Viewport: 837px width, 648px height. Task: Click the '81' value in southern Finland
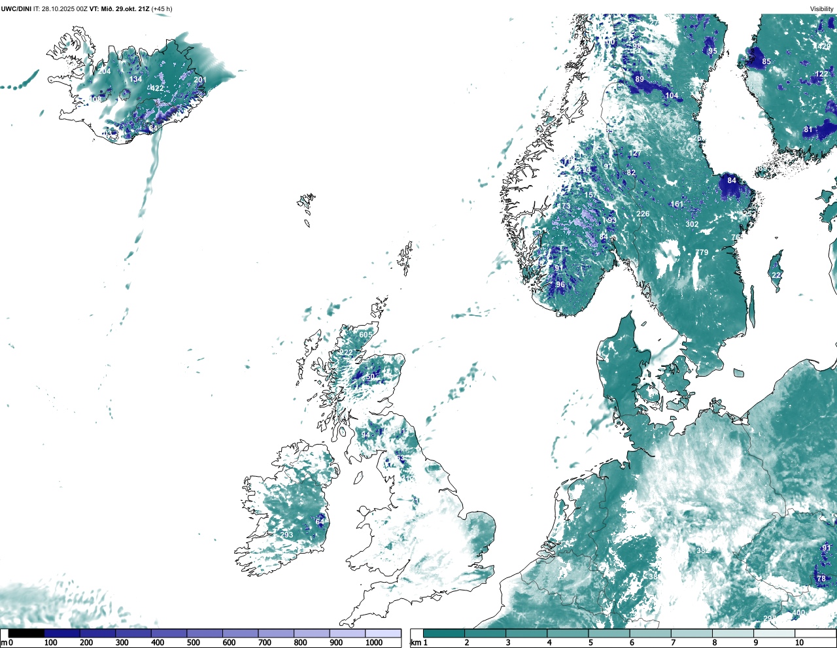808,130
